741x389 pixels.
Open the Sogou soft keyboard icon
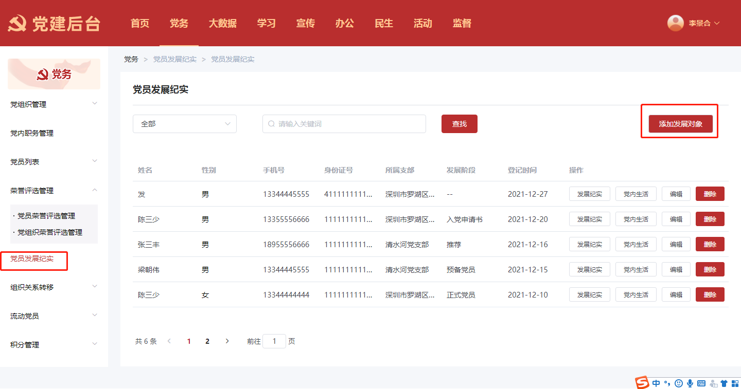click(x=701, y=383)
